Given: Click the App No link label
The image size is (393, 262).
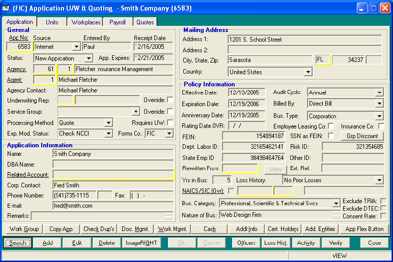Looking at the screenshot, I should (x=18, y=38).
